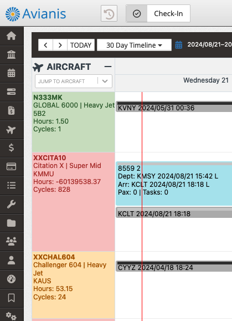Toggle the Check-In circle checkmark
This screenshot has height=321, width=232.
137,14
